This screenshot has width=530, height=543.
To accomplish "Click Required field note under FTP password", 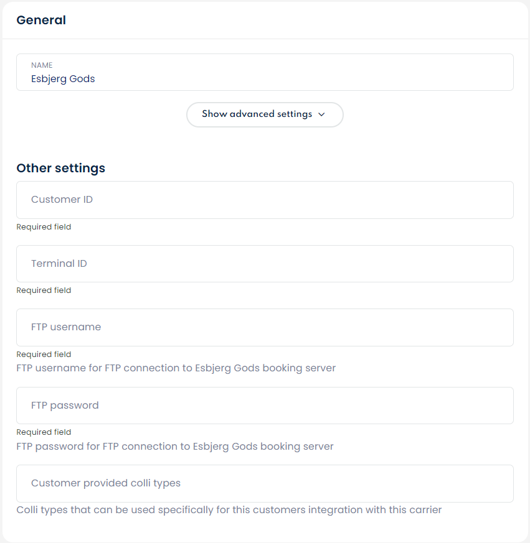I will point(44,432).
